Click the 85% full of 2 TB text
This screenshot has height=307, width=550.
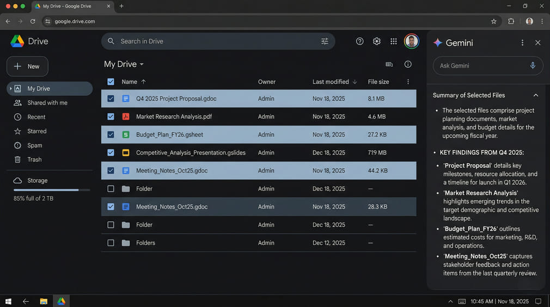[x=33, y=198]
